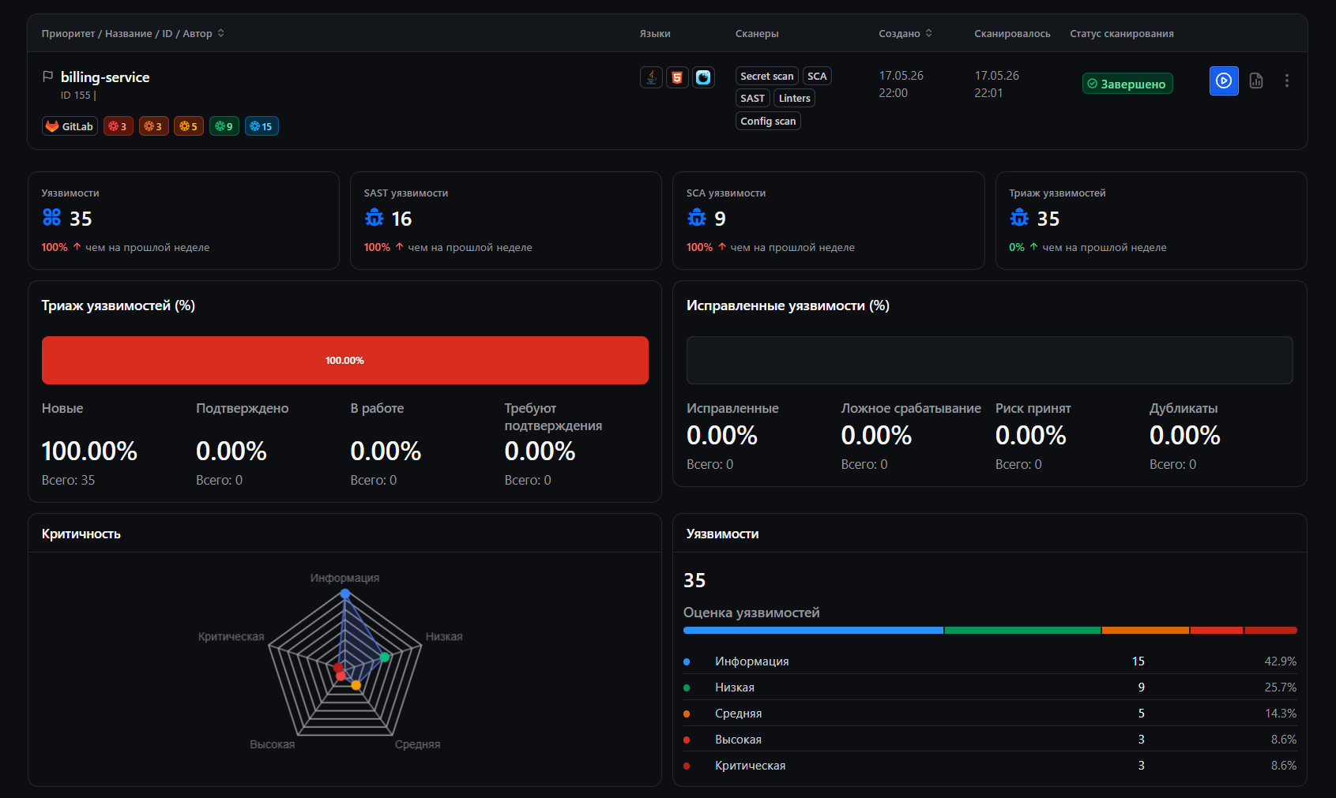Select the Высокая row in vulnerabilities list
This screenshot has width=1336, height=798.
[990, 740]
